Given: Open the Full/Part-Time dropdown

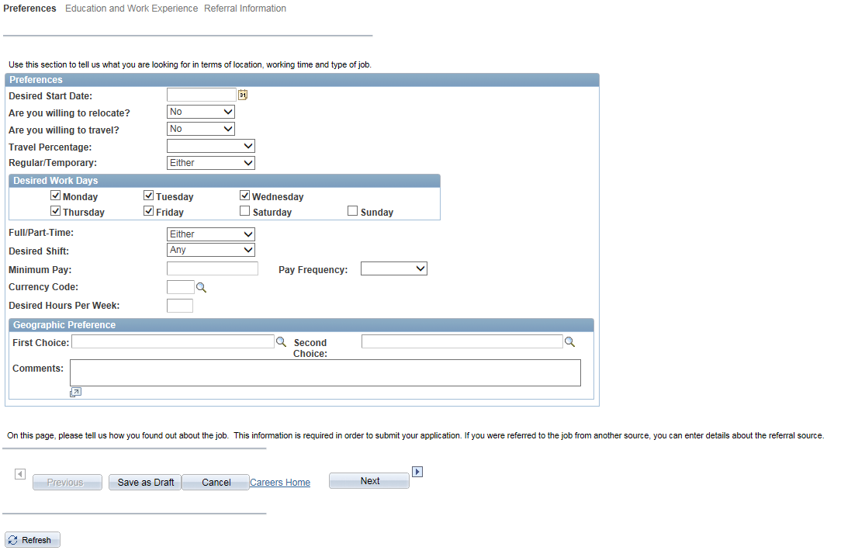Looking at the screenshot, I should click(211, 234).
